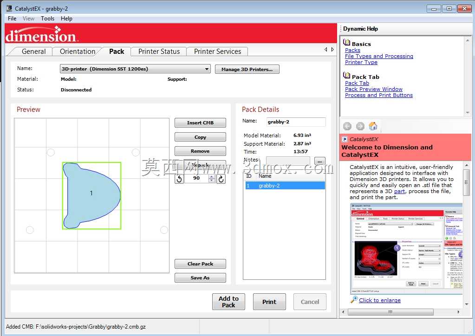Click the magnifier enlarge icon
The height and width of the screenshot is (336, 475).
click(x=354, y=299)
